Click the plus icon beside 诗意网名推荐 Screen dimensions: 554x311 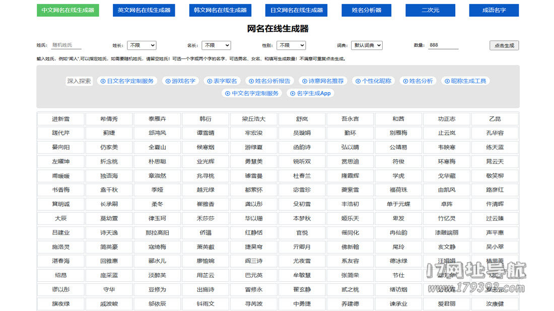tap(304, 81)
